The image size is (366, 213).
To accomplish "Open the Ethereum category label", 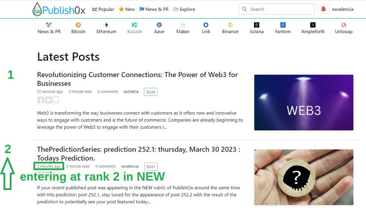I will [x=106, y=31].
